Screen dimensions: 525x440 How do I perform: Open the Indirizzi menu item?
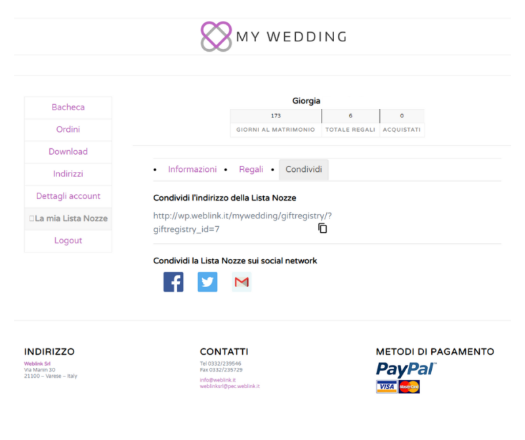tap(68, 174)
